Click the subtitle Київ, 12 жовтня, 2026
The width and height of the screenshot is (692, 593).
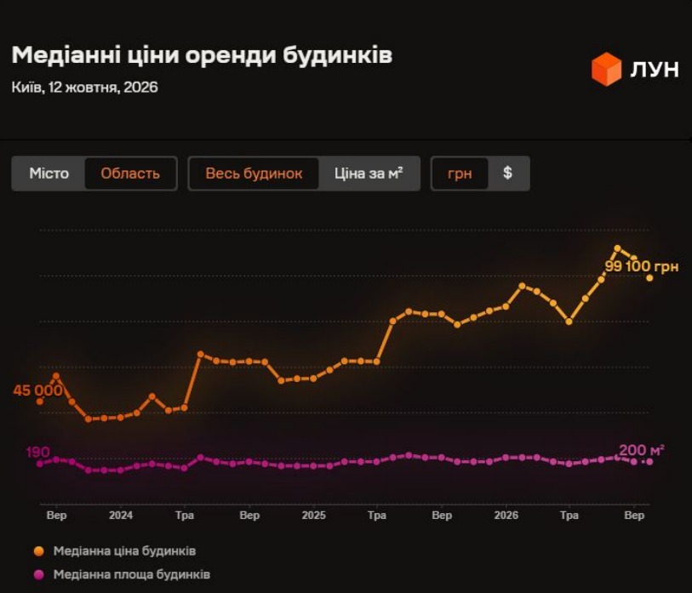tap(84, 87)
